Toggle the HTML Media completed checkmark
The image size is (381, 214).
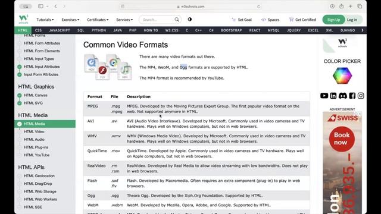click(20, 124)
